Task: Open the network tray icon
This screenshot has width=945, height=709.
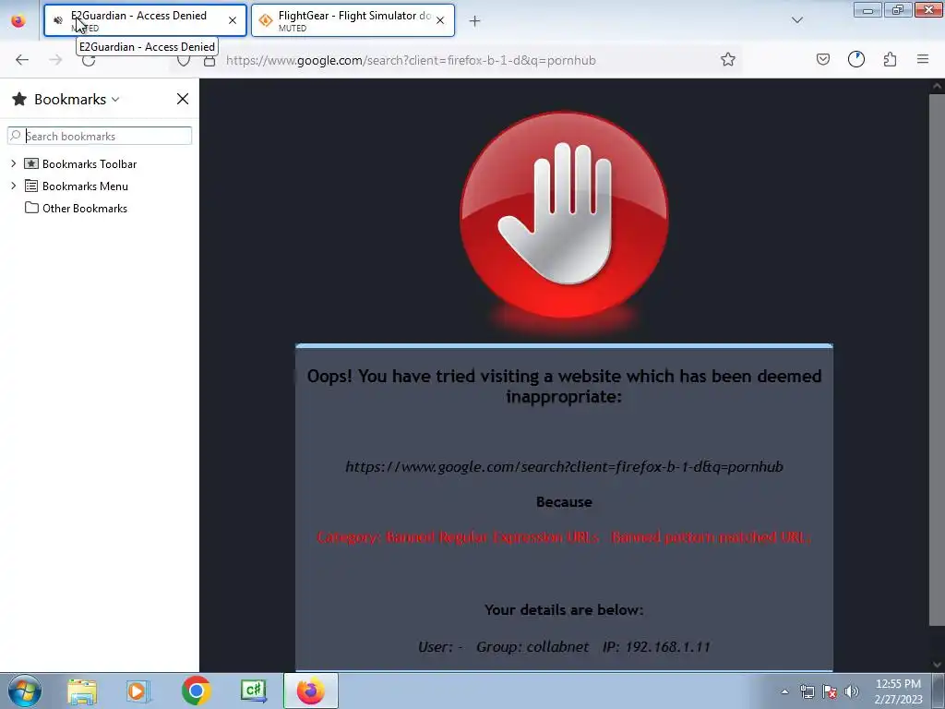Action: (x=807, y=692)
